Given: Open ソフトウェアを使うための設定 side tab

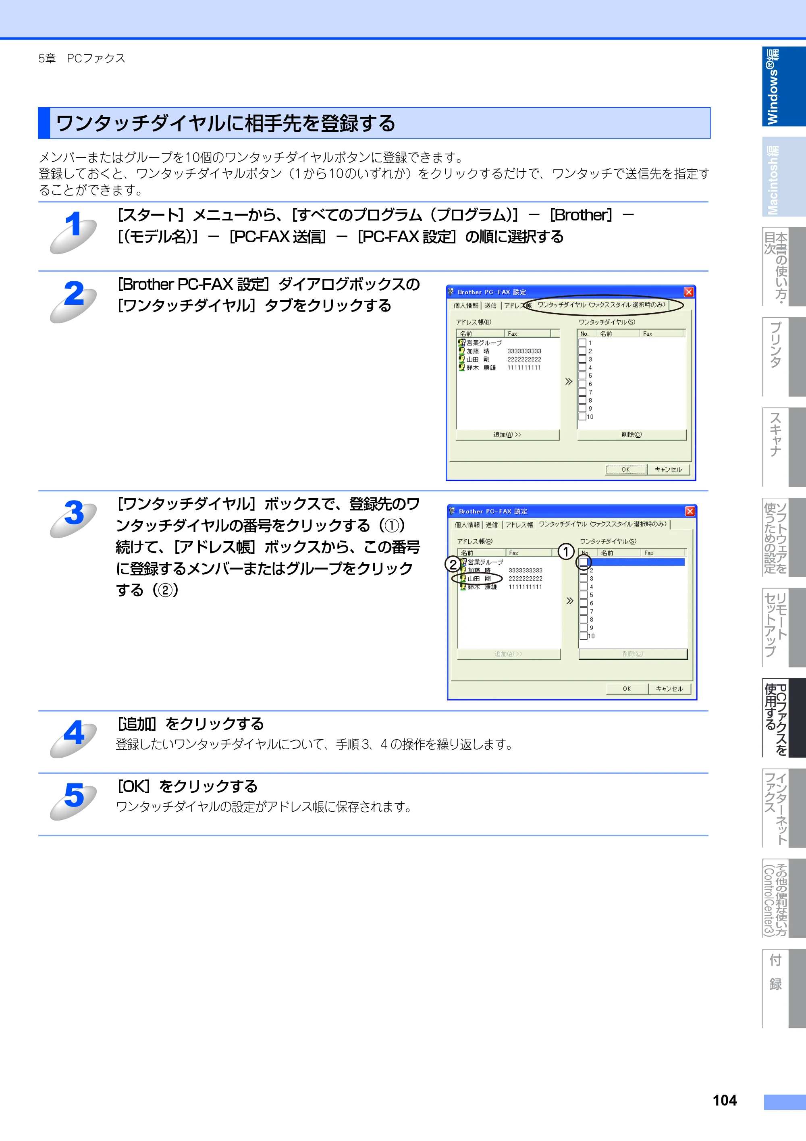Looking at the screenshot, I should point(784,537).
